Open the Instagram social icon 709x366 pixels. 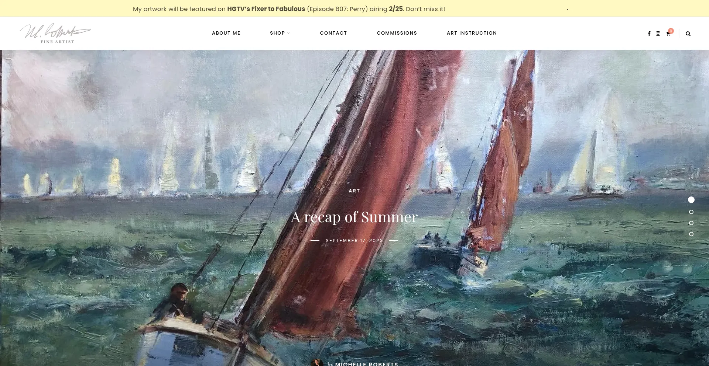pyautogui.click(x=658, y=34)
